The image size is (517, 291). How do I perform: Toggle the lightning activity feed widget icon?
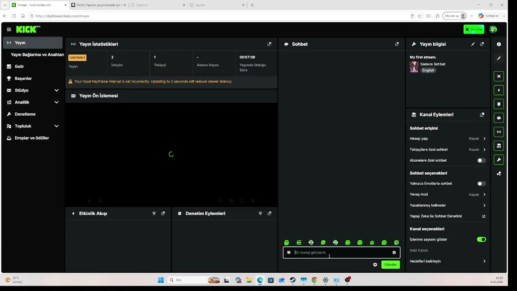499,90
